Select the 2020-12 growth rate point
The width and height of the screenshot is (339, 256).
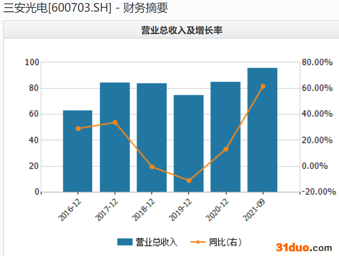tap(226, 149)
